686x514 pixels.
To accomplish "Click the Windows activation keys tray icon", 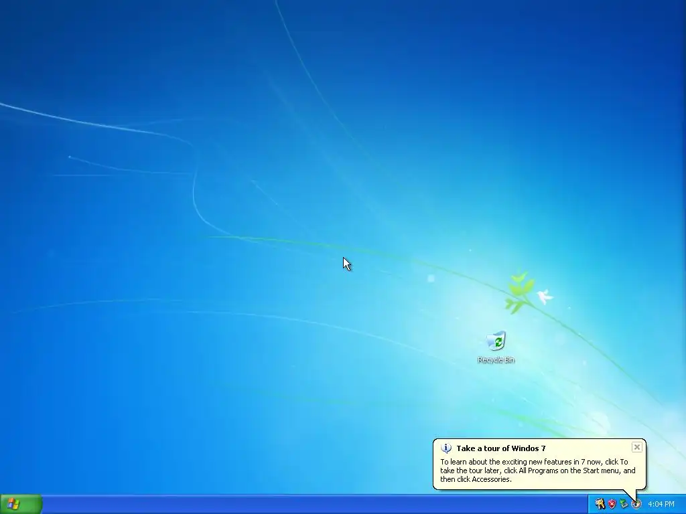I will click(600, 504).
